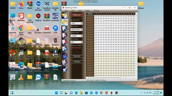Open TeamViewer desktop shortcut

[x=38, y=78]
